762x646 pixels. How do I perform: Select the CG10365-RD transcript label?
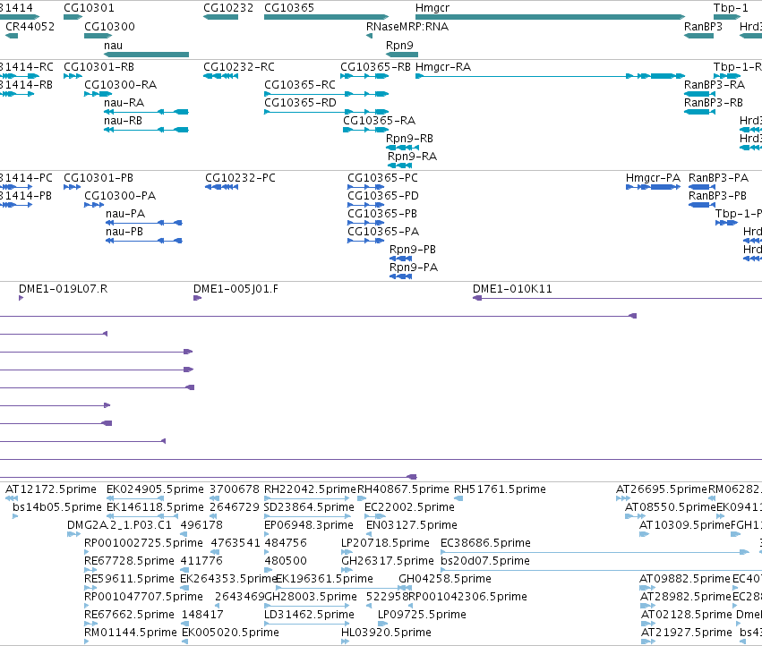pyautogui.click(x=300, y=103)
